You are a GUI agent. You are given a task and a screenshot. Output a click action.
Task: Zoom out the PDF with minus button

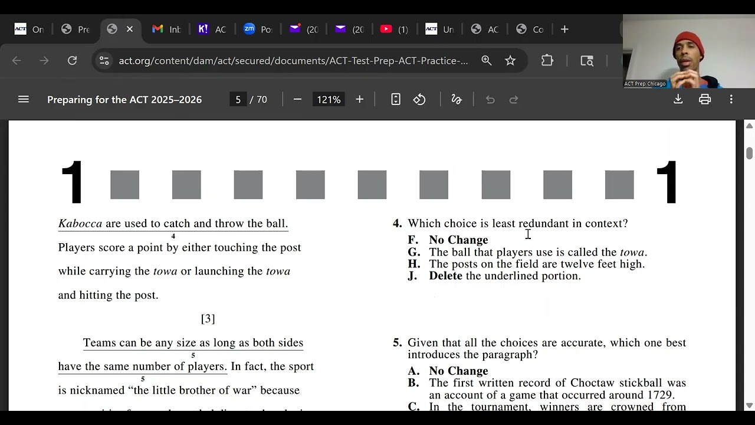(297, 99)
